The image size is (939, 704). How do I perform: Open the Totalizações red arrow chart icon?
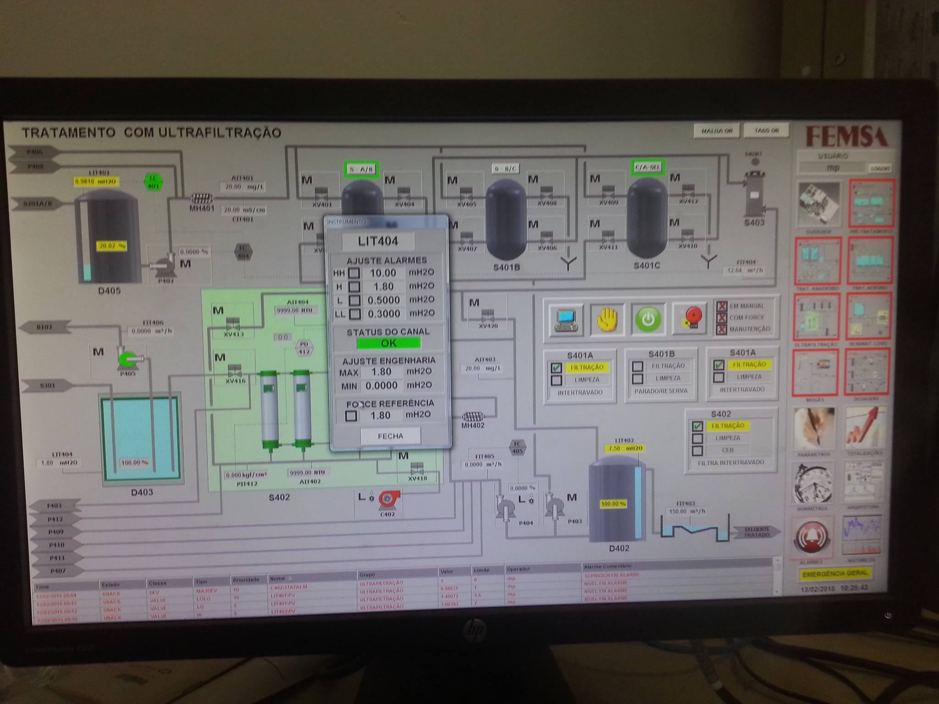tap(864, 428)
